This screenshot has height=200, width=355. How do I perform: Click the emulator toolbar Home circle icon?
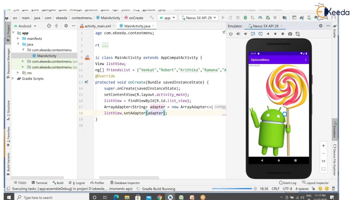point(275,34)
